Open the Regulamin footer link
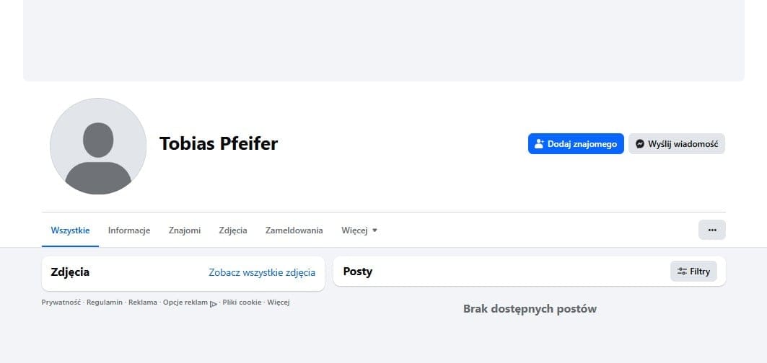 [x=105, y=302]
